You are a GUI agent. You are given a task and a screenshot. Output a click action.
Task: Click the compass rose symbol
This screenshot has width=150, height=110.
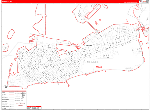[6, 87]
